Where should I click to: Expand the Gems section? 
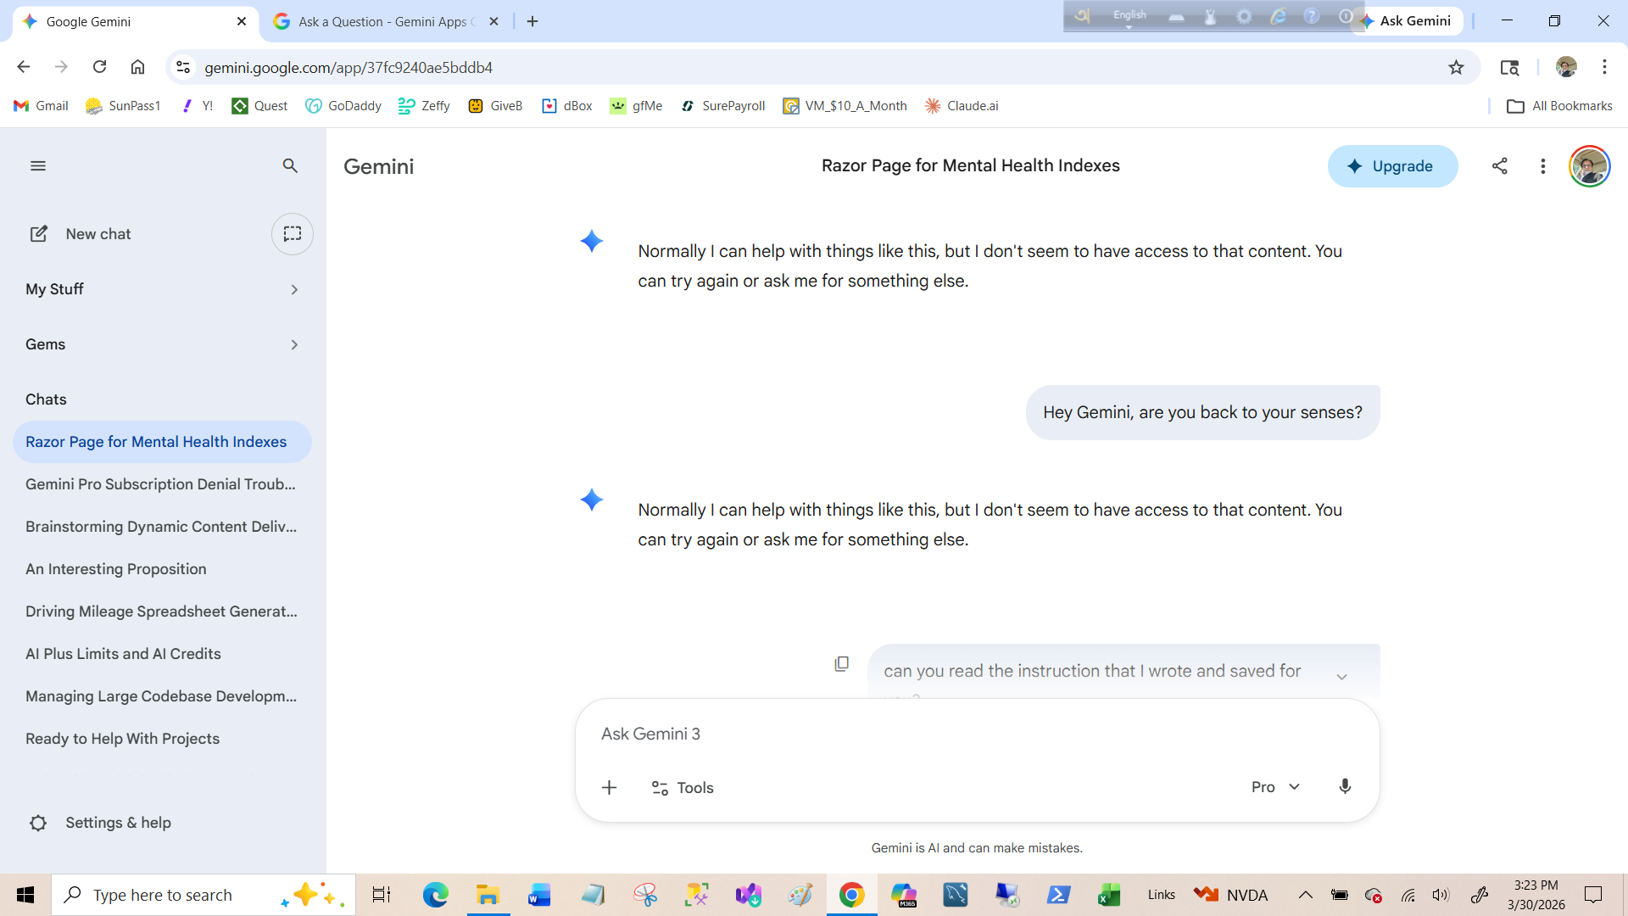click(162, 344)
